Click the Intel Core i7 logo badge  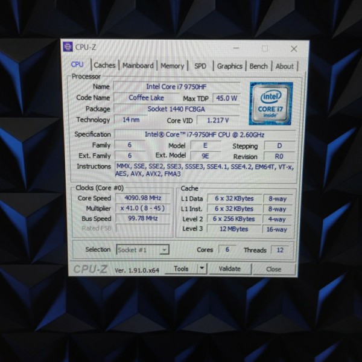click(270, 104)
